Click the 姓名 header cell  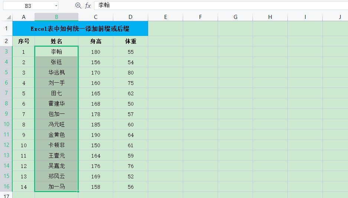pyautogui.click(x=56, y=41)
